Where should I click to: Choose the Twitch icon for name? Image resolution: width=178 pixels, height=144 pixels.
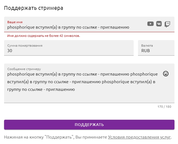coord(167,24)
